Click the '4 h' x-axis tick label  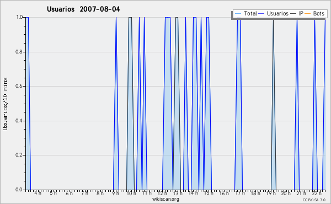click(38, 193)
